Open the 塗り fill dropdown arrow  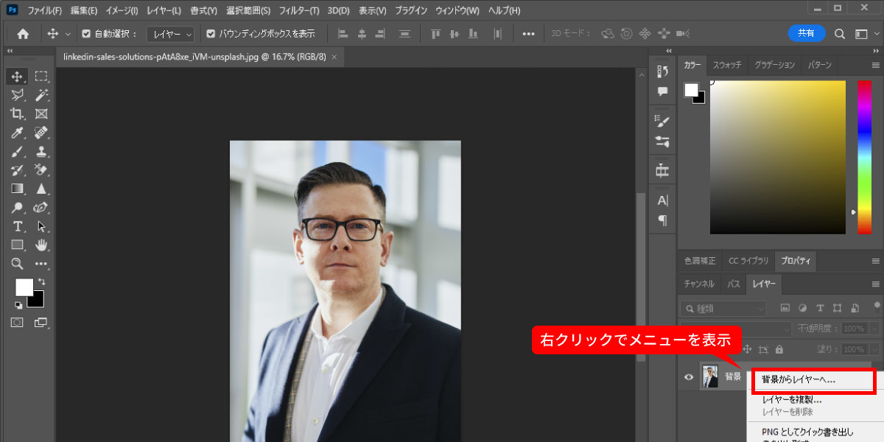tap(874, 349)
